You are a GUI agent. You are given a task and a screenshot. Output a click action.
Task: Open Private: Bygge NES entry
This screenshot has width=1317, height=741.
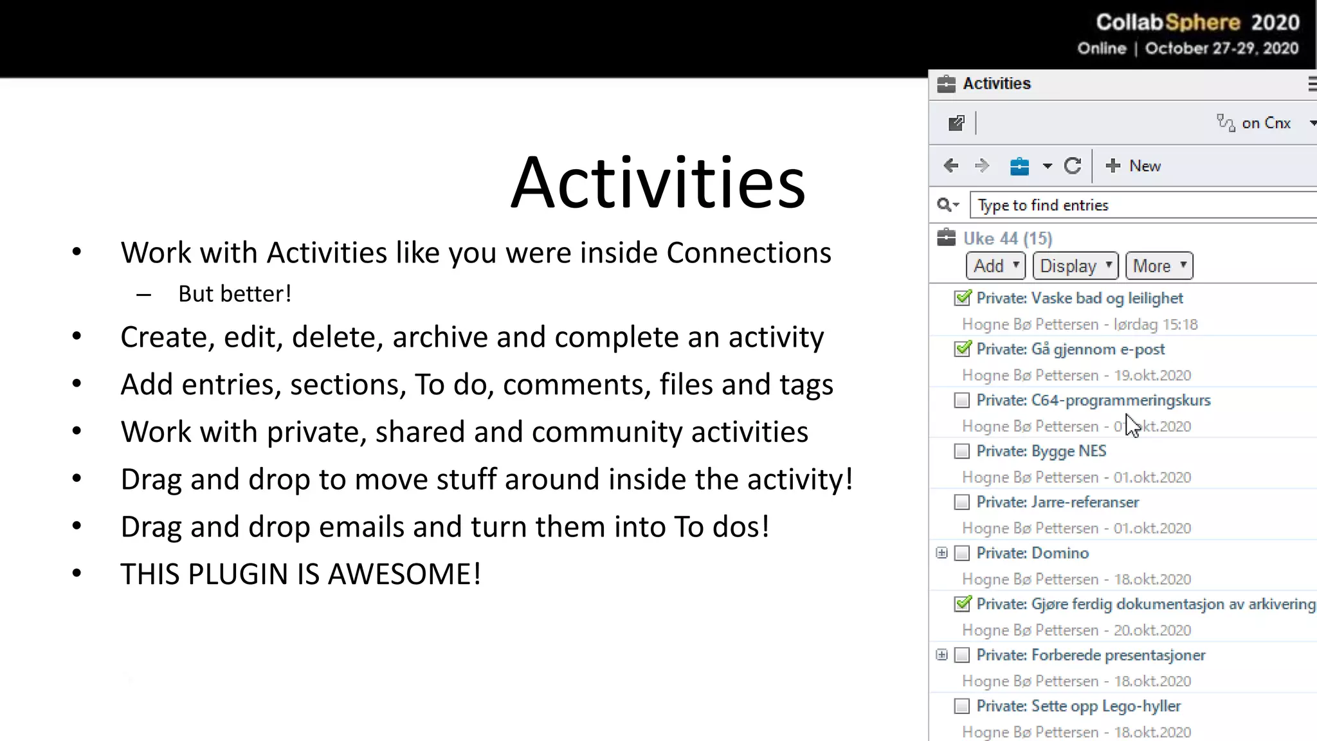pos(1041,452)
